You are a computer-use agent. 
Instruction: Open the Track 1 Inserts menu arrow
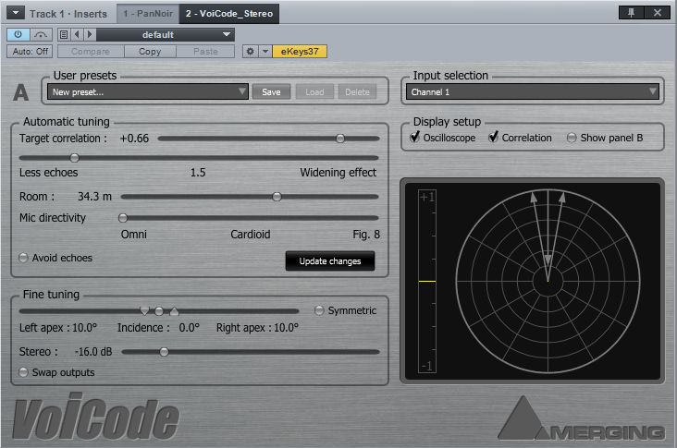pyautogui.click(x=16, y=13)
